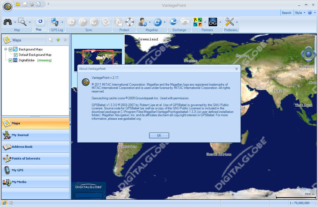Click the binoculars map search icon
Screen dimensions: 318x207
(8, 22)
